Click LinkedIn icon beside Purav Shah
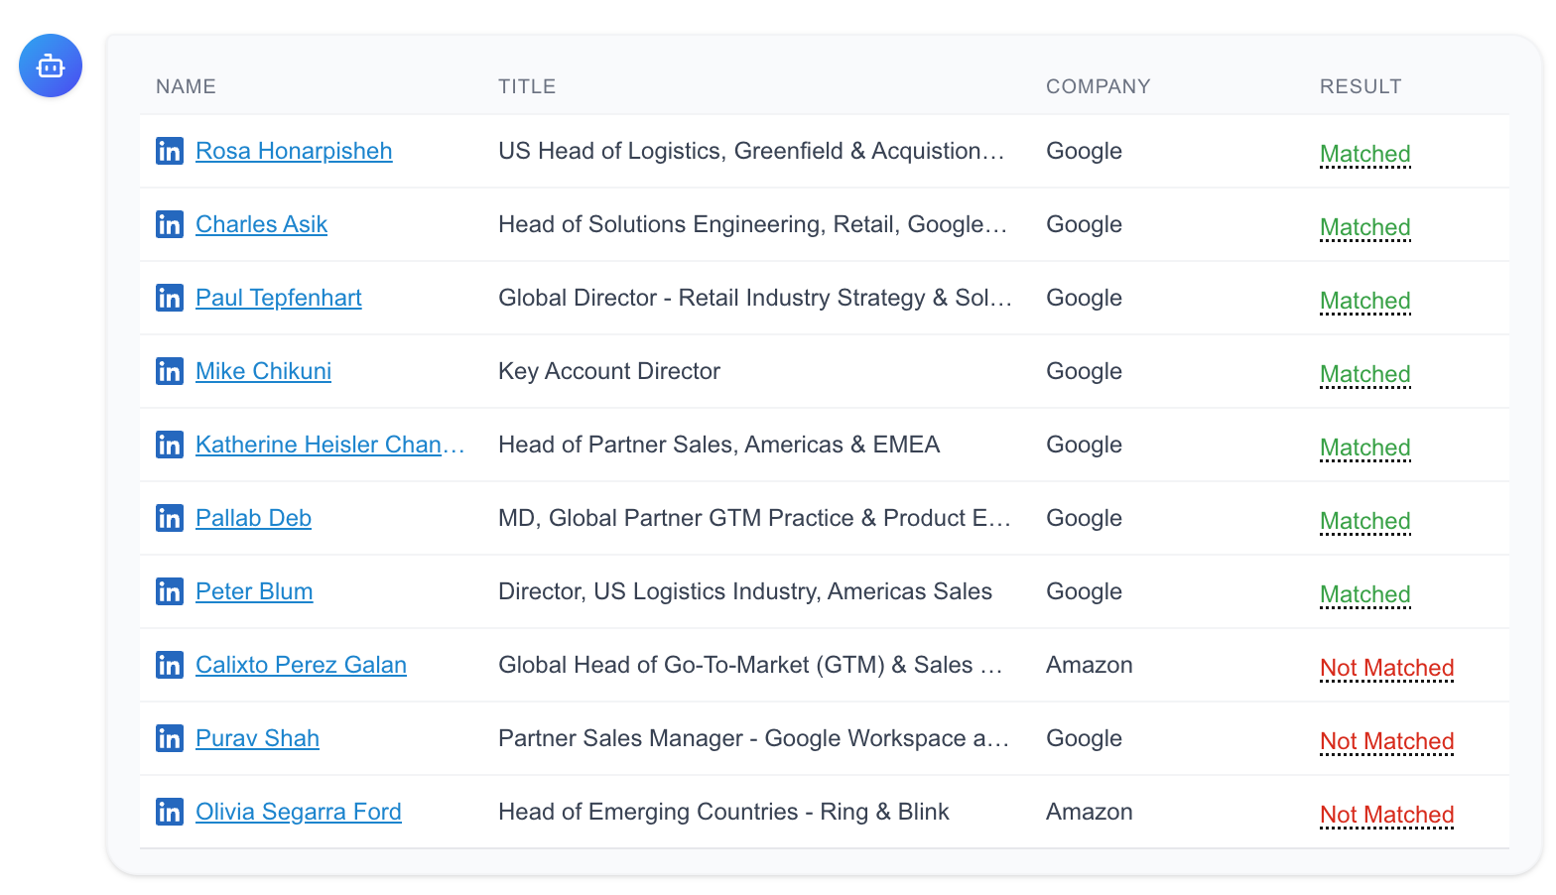 [170, 738]
